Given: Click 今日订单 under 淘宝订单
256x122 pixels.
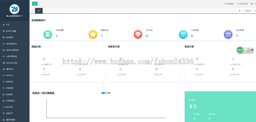Looking at the screenshot, I should coord(46,75).
